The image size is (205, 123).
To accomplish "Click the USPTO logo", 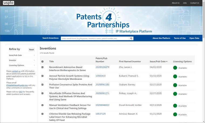I will pos(9,3).
